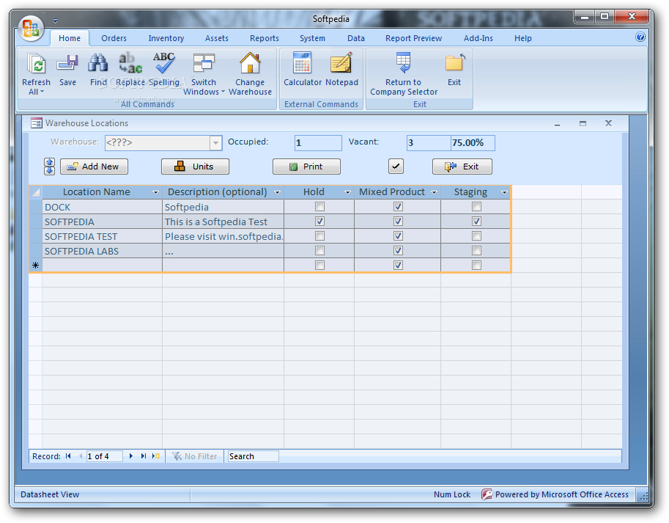
Task: Open the ribbon help question-mark icon
Action: (x=640, y=37)
